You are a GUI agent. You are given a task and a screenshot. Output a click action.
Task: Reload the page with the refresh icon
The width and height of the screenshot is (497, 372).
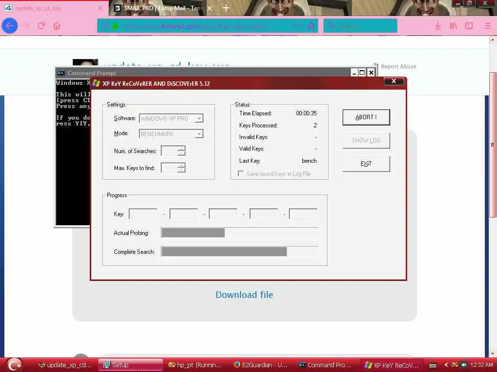[41, 26]
